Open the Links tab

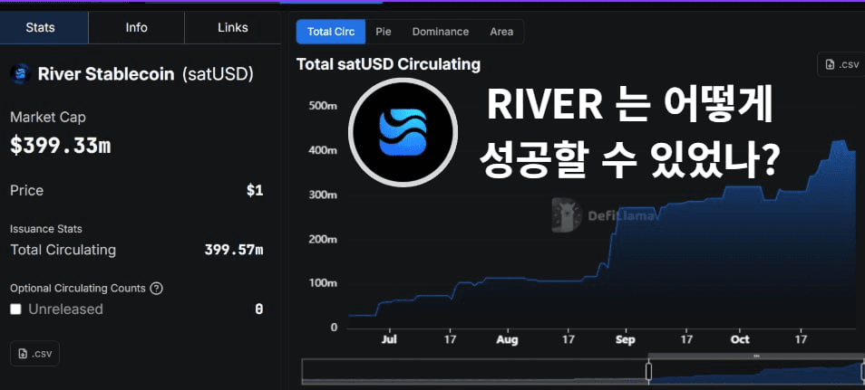(x=232, y=27)
